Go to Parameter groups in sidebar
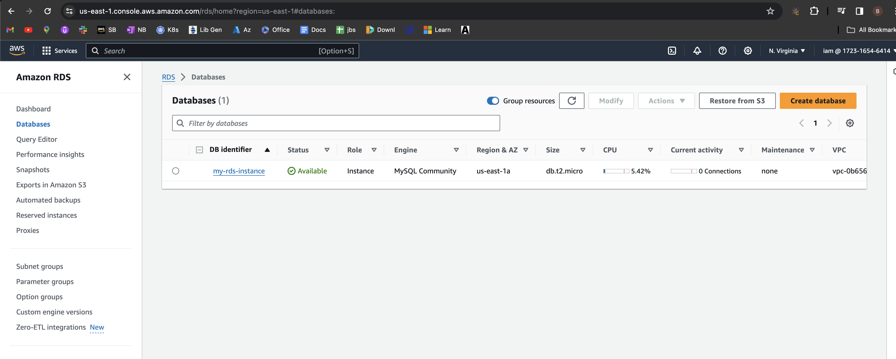The width and height of the screenshot is (896, 359). pos(45,282)
